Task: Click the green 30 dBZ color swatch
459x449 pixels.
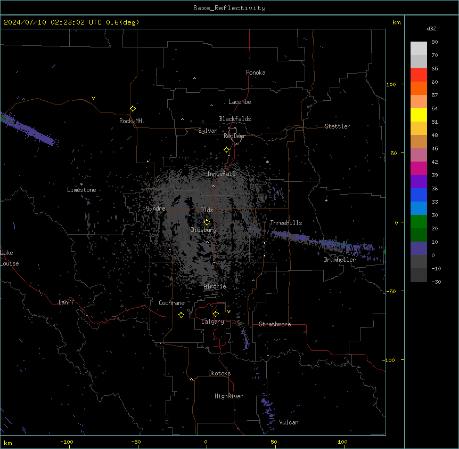Action: tap(419, 222)
